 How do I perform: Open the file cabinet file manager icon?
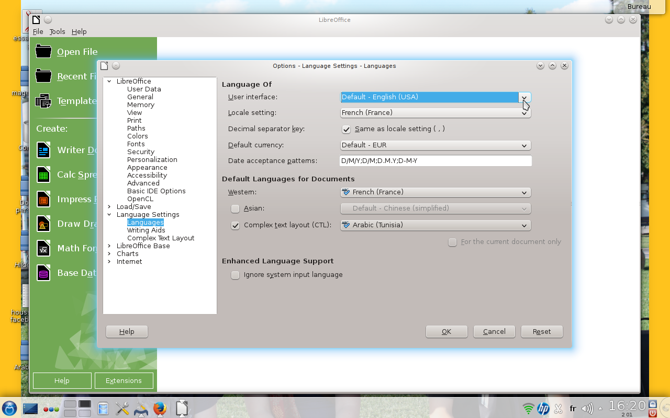103,409
